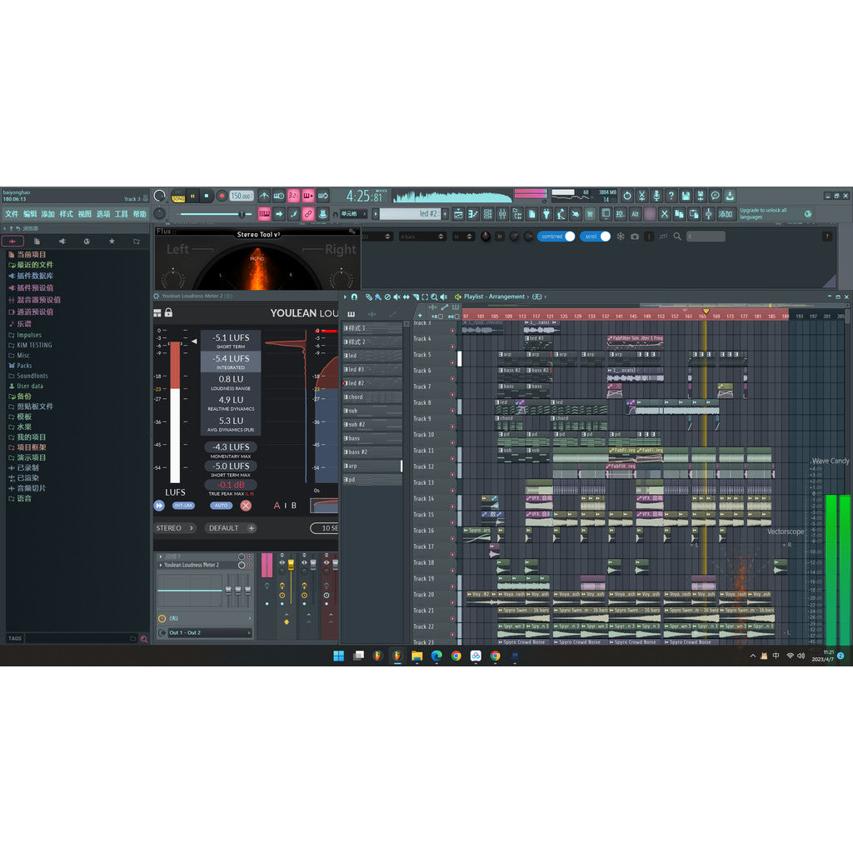This screenshot has height=853, width=853.
Task: Open the 单元格 snap dropdown
Action: [x=354, y=214]
